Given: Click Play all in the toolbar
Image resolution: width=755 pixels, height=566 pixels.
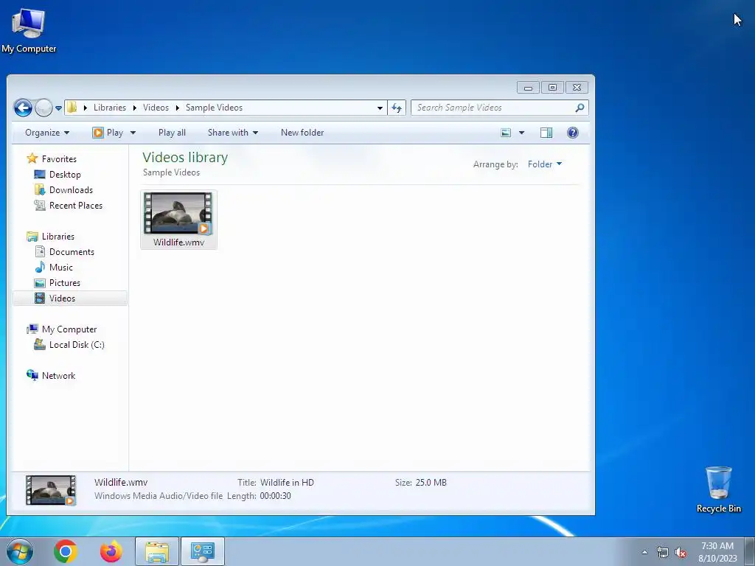Looking at the screenshot, I should pyautogui.click(x=172, y=133).
